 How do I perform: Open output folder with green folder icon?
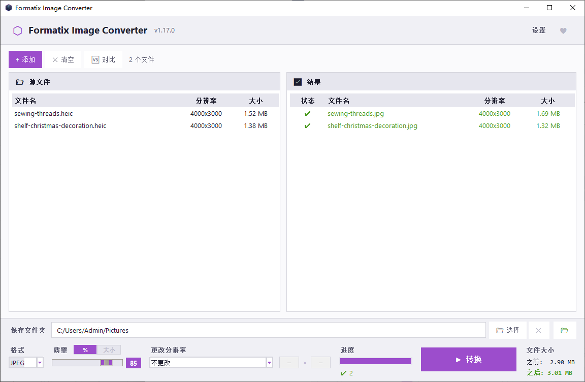click(x=565, y=330)
